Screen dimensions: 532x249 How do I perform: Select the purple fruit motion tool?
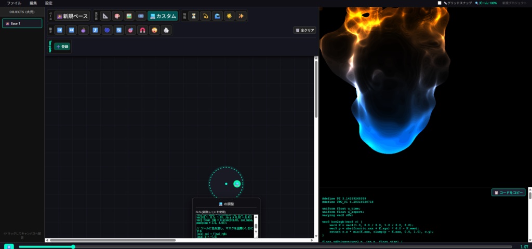(83, 30)
